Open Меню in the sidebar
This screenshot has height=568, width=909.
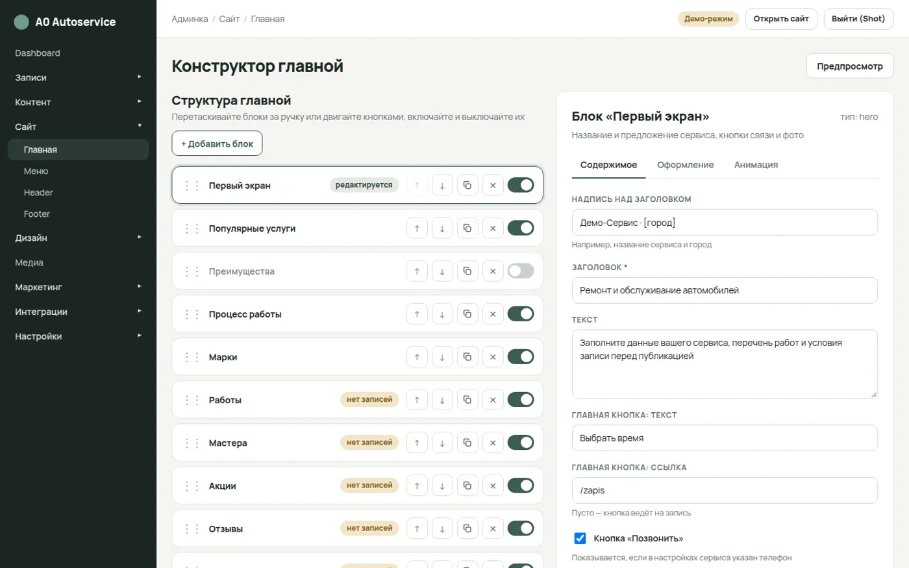click(78, 171)
